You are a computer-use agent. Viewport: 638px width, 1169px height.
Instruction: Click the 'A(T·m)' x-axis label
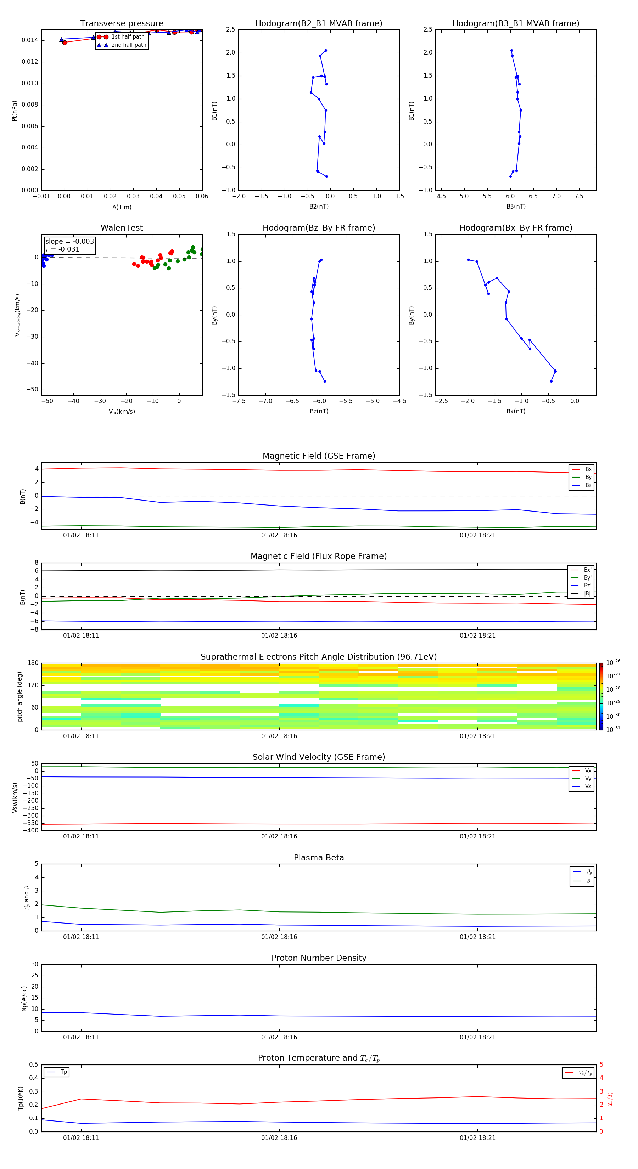pyautogui.click(x=122, y=207)
